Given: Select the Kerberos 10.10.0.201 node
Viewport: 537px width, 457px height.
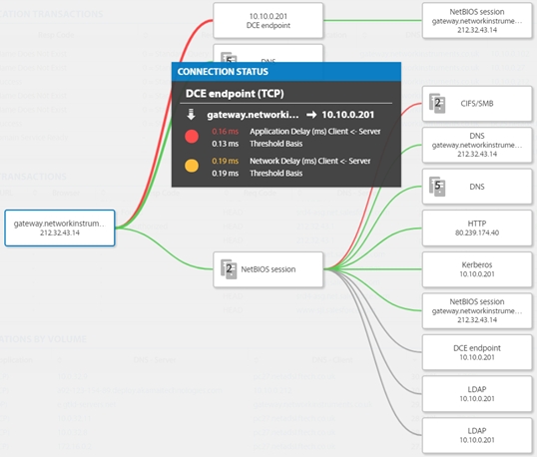Looking at the screenshot, I should (477, 269).
